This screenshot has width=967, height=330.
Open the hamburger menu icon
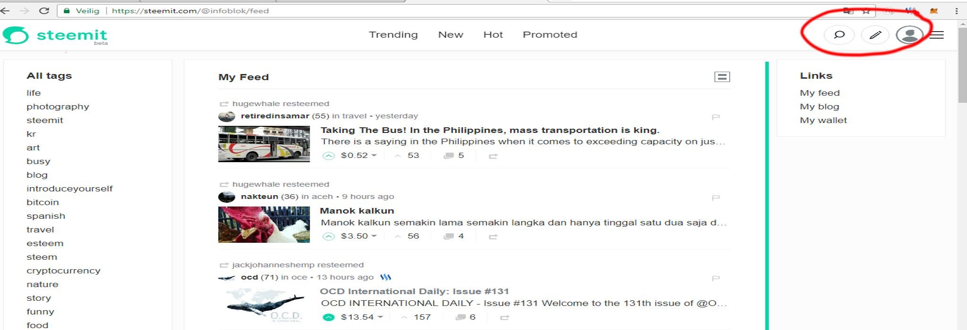pos(937,35)
